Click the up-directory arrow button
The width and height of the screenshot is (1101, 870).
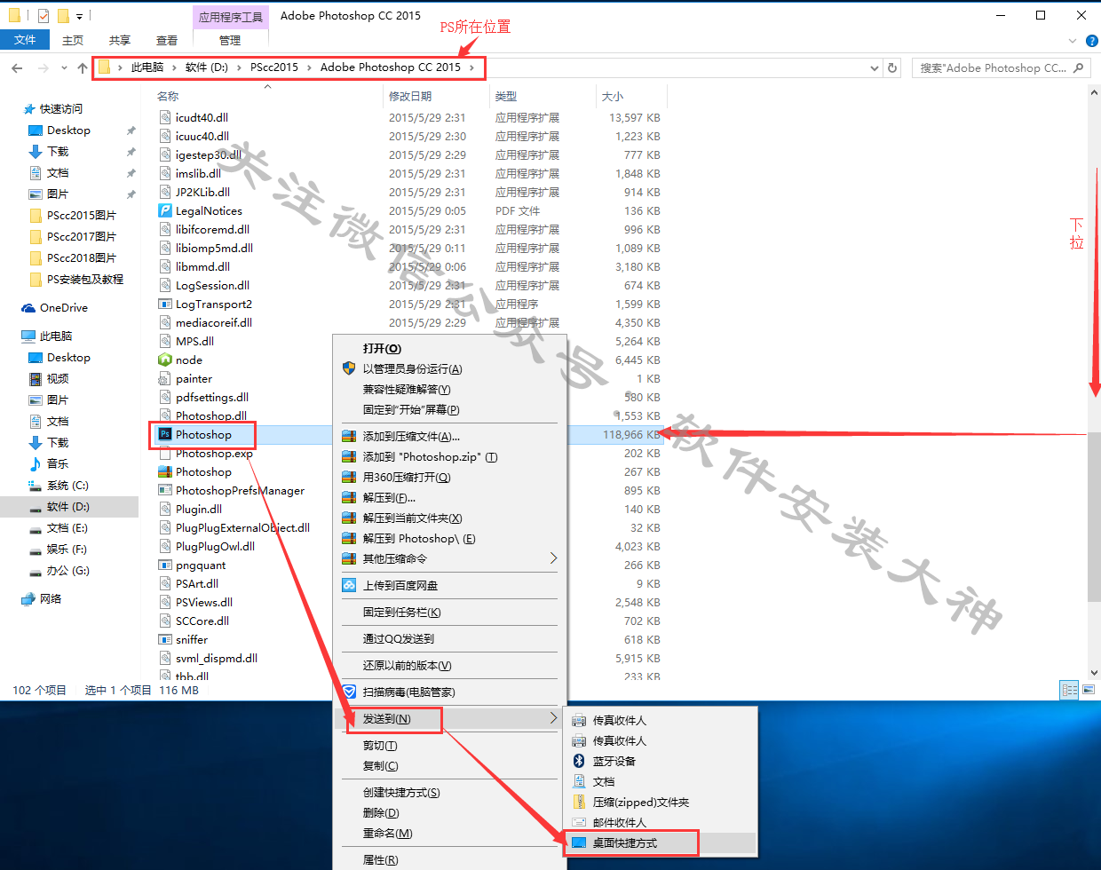pos(83,67)
